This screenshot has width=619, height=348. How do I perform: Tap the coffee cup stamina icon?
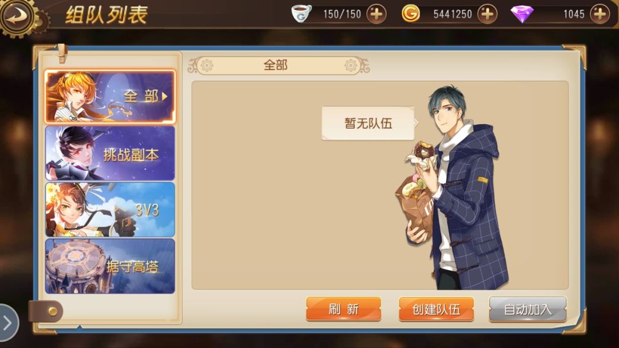pyautogui.click(x=301, y=13)
